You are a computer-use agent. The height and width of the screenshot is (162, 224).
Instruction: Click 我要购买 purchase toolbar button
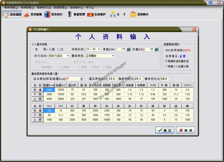(139, 14)
